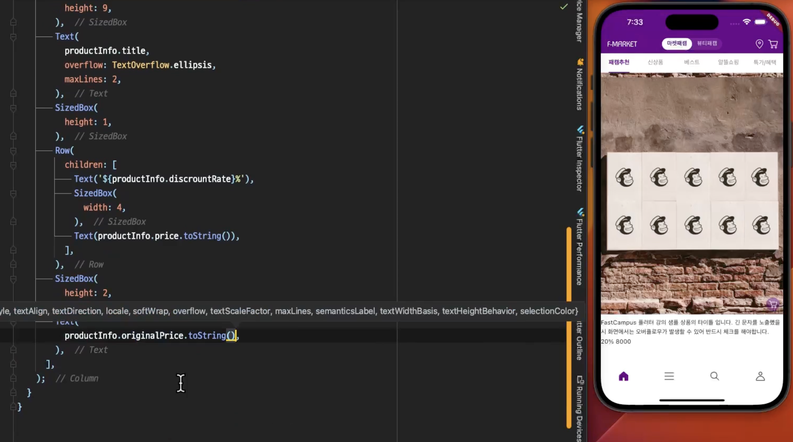Open the hamburger menu in bottom navigation
Image resolution: width=793 pixels, height=442 pixels.
coord(669,376)
